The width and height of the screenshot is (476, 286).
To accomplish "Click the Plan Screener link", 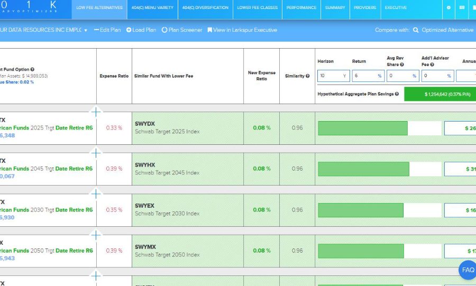I will (182, 30).
